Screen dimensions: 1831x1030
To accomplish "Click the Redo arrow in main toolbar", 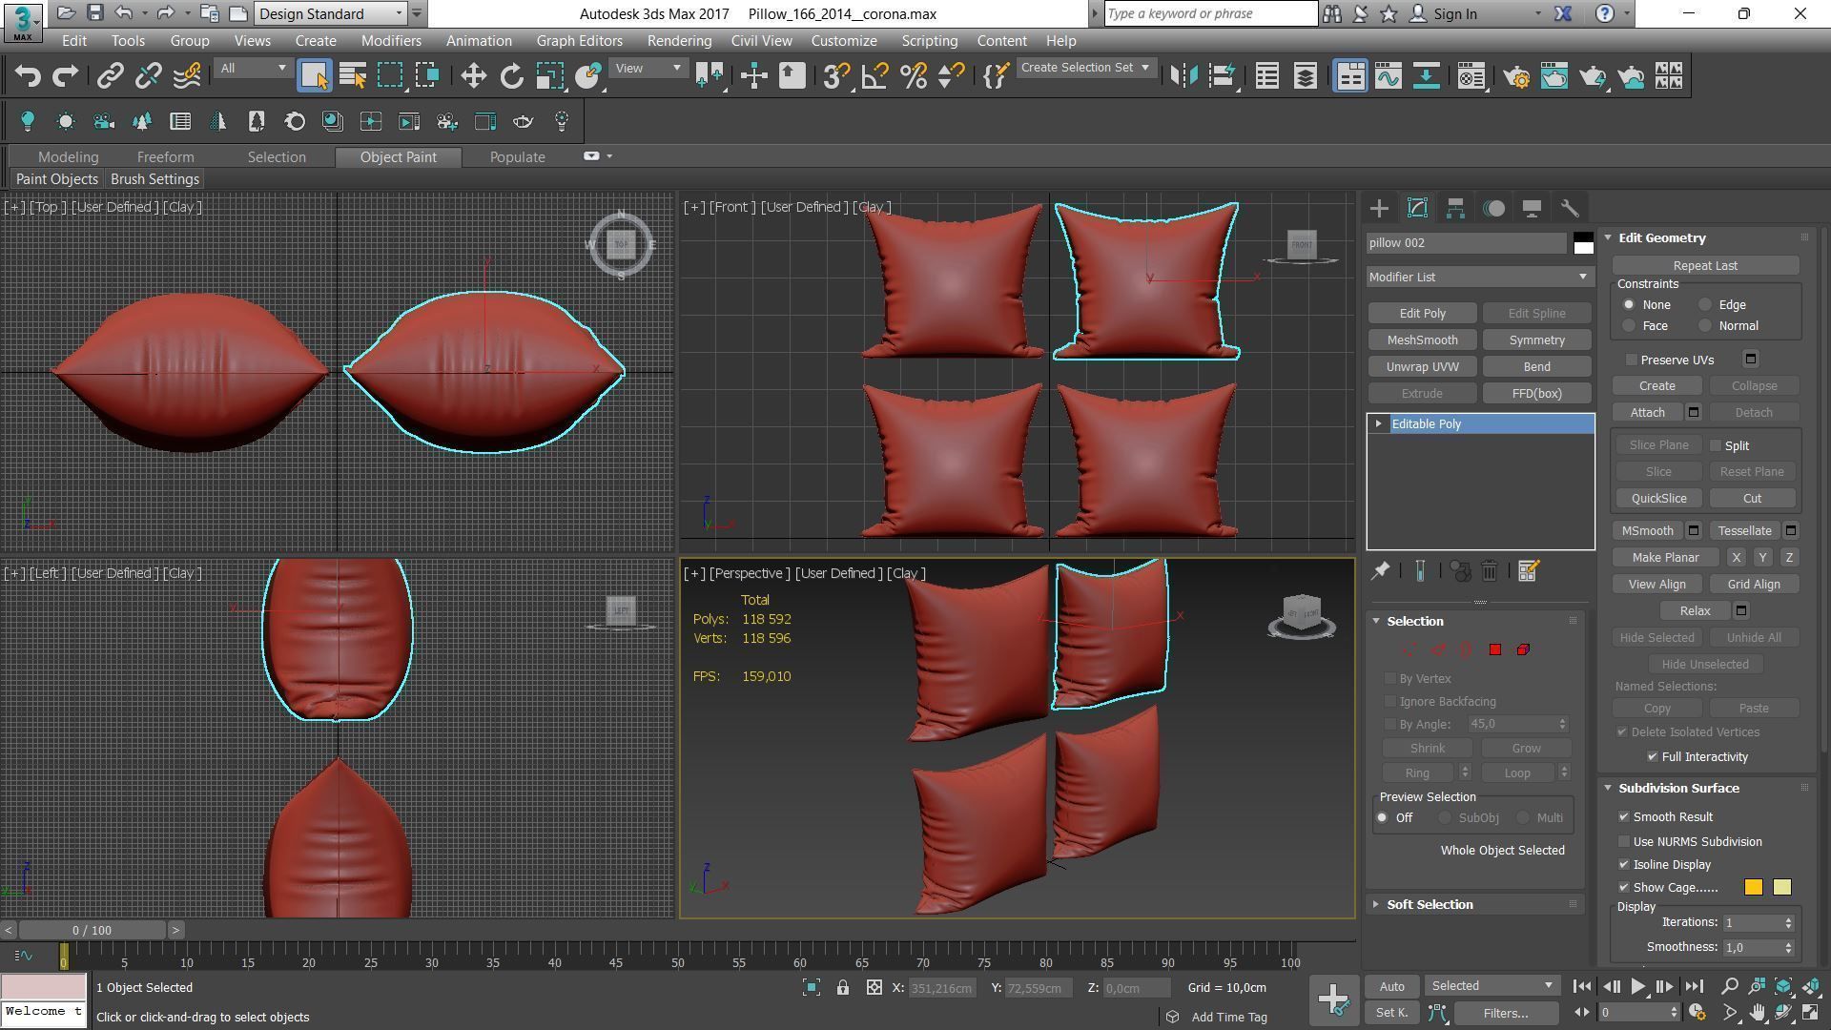I will (65, 76).
